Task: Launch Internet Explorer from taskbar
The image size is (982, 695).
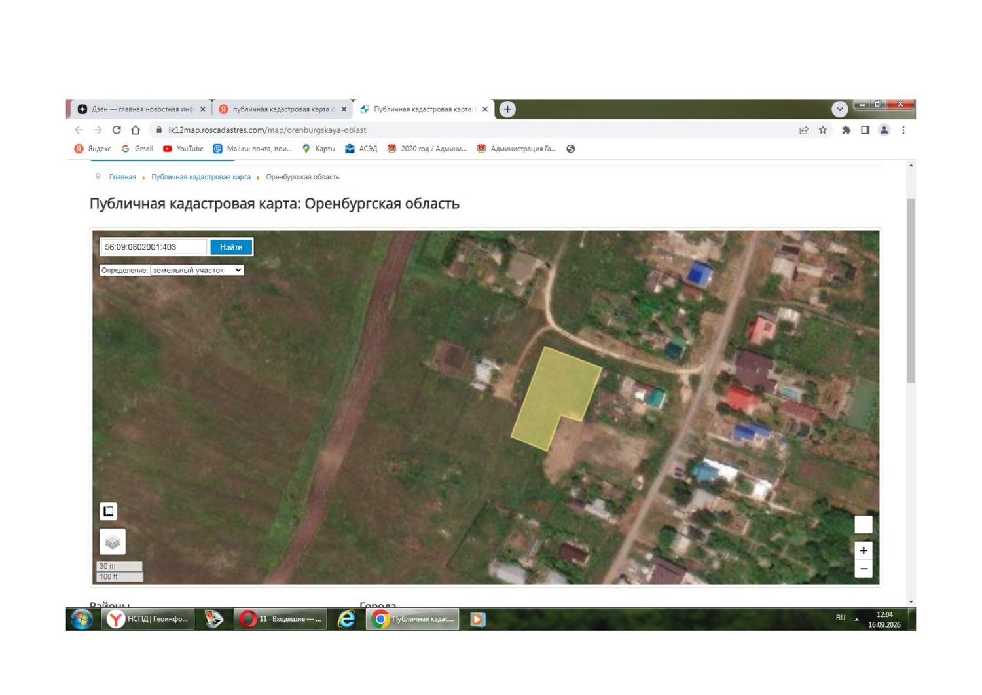Action: 346,619
